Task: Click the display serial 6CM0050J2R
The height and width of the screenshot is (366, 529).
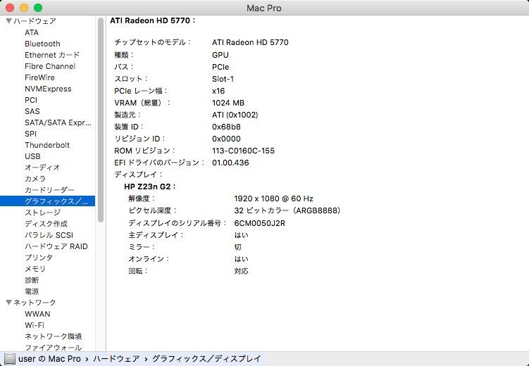Action: 260,223
